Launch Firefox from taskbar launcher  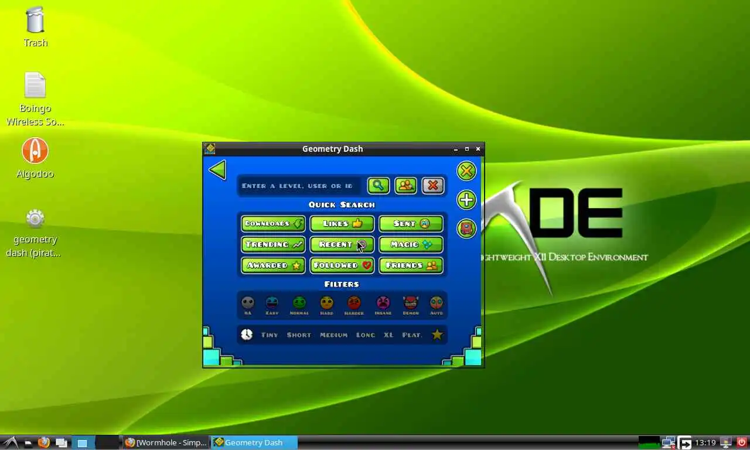44,442
